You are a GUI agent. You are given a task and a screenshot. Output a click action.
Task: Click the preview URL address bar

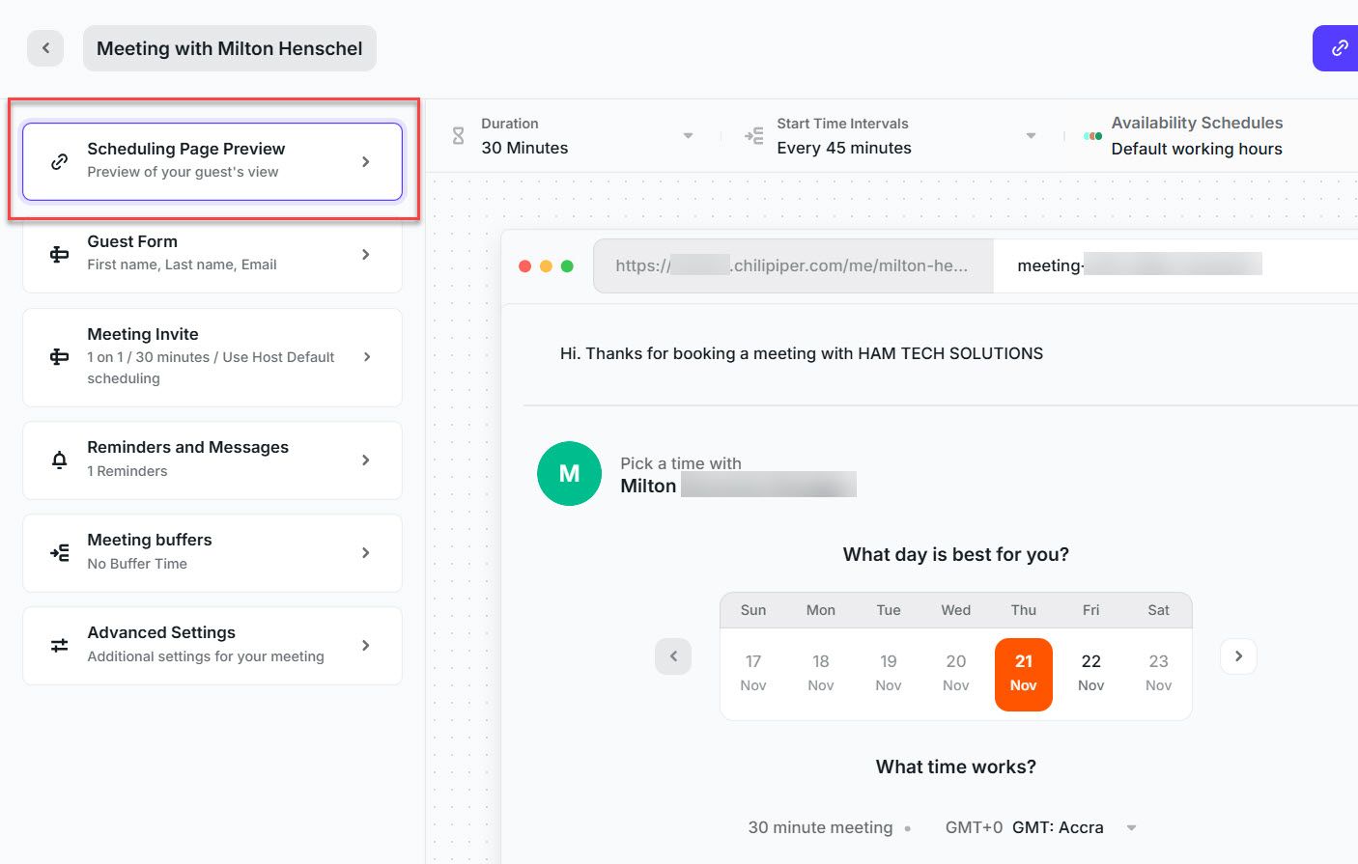click(792, 265)
